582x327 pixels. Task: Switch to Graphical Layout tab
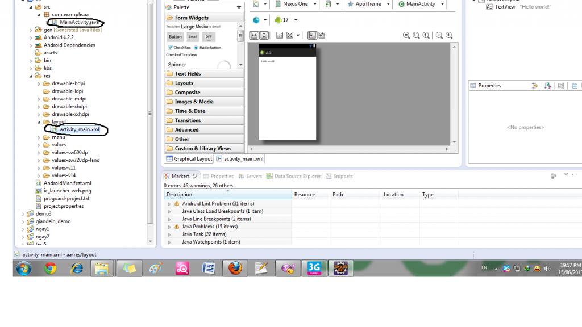point(189,159)
